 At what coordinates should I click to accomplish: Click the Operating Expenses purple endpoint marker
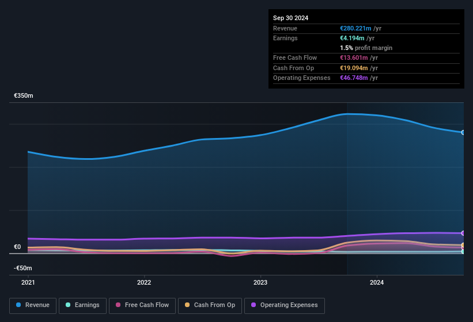click(463, 233)
